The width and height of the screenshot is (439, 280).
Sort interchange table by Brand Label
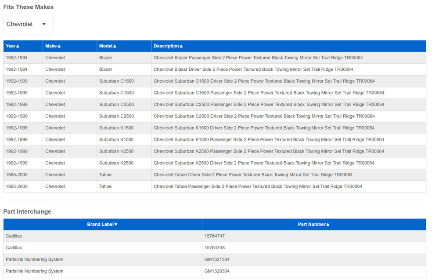pos(102,225)
